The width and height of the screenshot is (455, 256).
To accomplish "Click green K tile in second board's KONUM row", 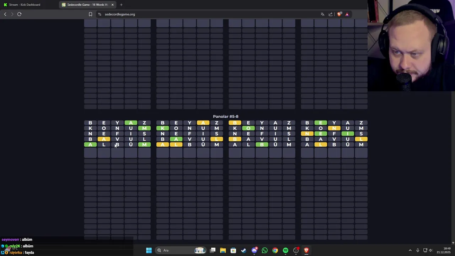I will coord(162,128).
